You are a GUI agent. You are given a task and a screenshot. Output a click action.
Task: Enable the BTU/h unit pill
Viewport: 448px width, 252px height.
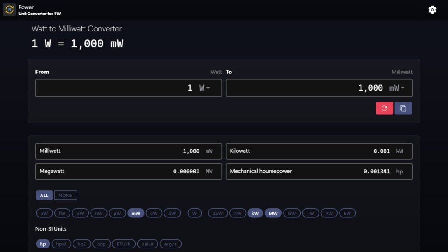click(x=124, y=244)
